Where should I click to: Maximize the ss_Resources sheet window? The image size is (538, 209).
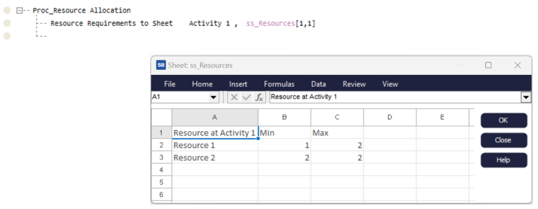(488, 65)
